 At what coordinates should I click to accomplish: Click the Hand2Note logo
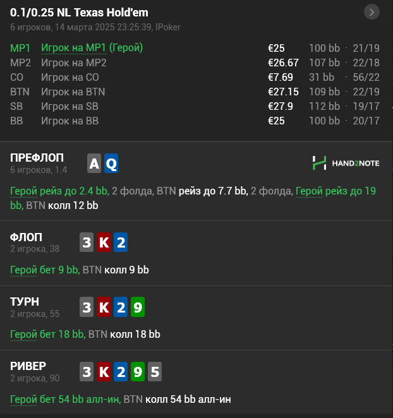coord(346,163)
